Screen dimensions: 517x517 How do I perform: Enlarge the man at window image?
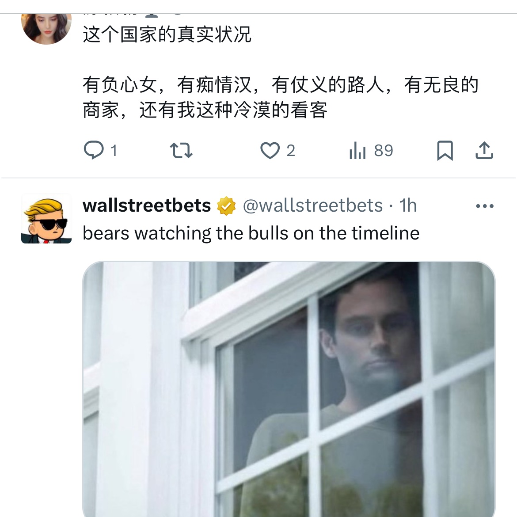click(289, 389)
